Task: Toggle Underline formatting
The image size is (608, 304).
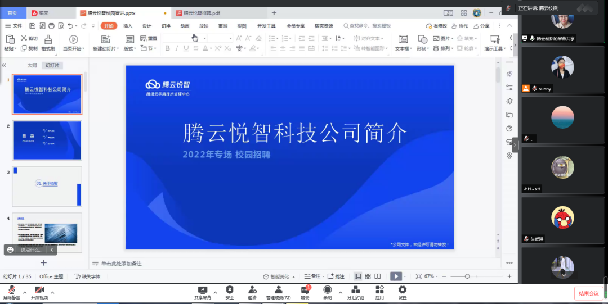Action: 186,48
